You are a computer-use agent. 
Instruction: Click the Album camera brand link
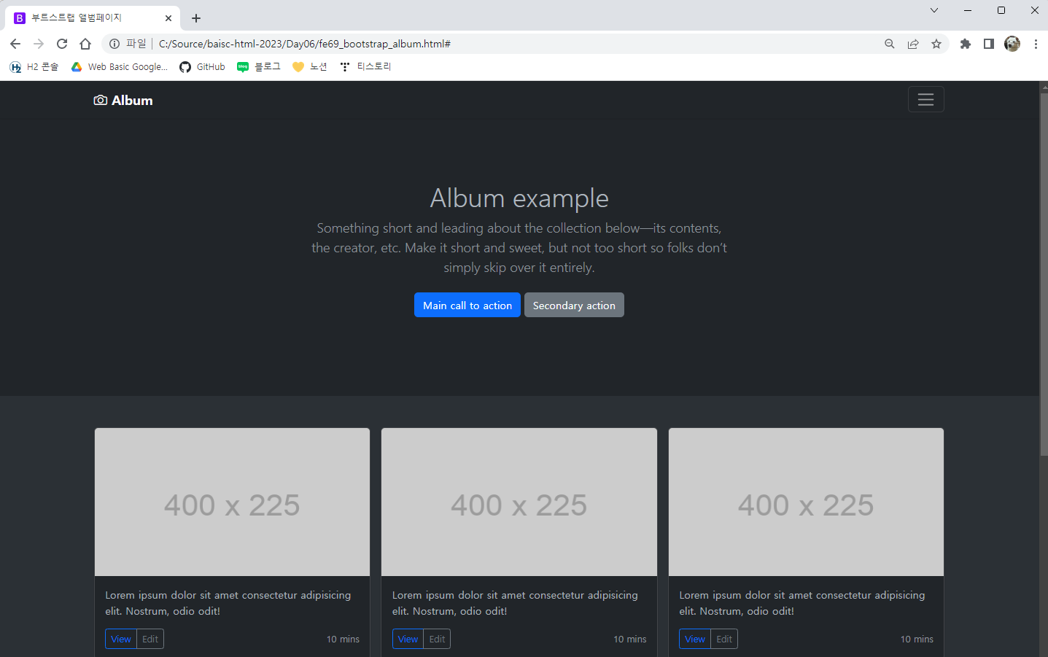[x=123, y=101]
